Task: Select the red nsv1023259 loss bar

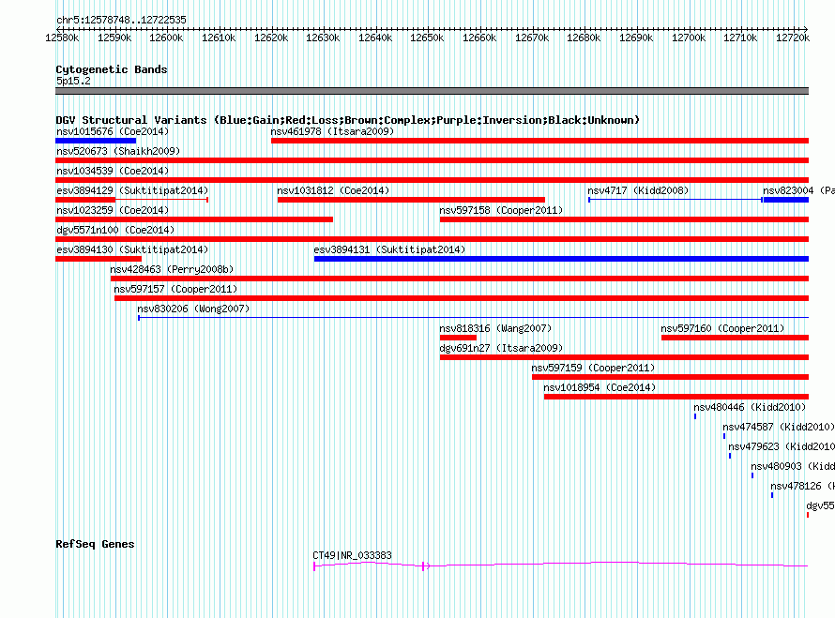Action: click(x=194, y=219)
